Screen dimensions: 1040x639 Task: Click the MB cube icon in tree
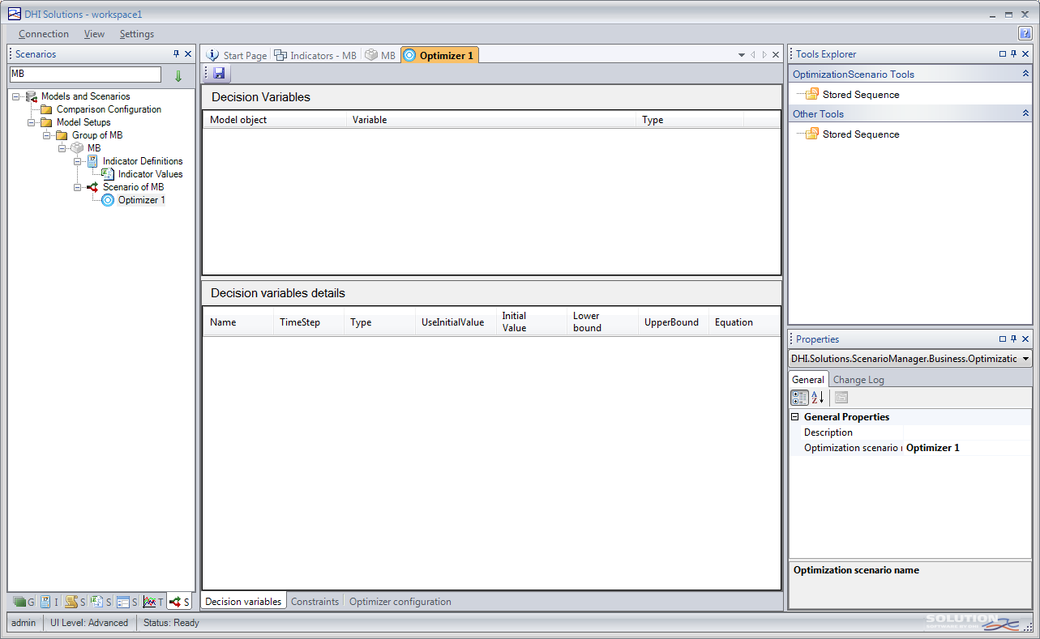click(77, 148)
